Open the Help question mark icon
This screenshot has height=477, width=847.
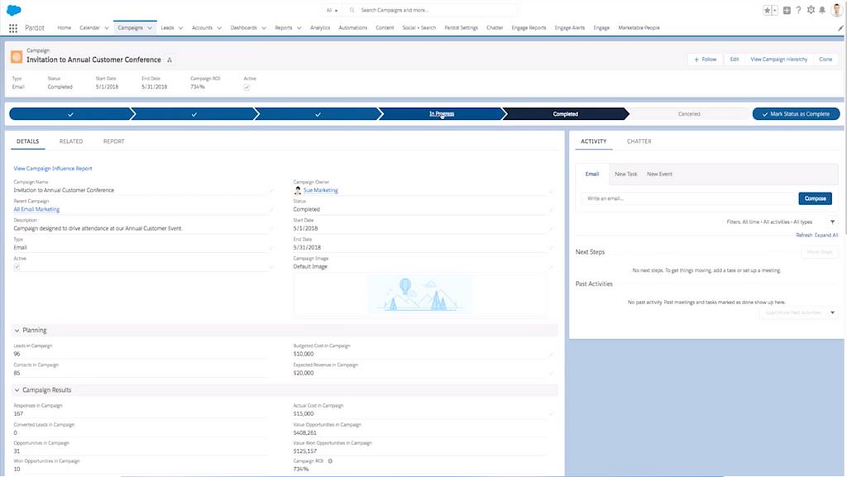point(798,11)
